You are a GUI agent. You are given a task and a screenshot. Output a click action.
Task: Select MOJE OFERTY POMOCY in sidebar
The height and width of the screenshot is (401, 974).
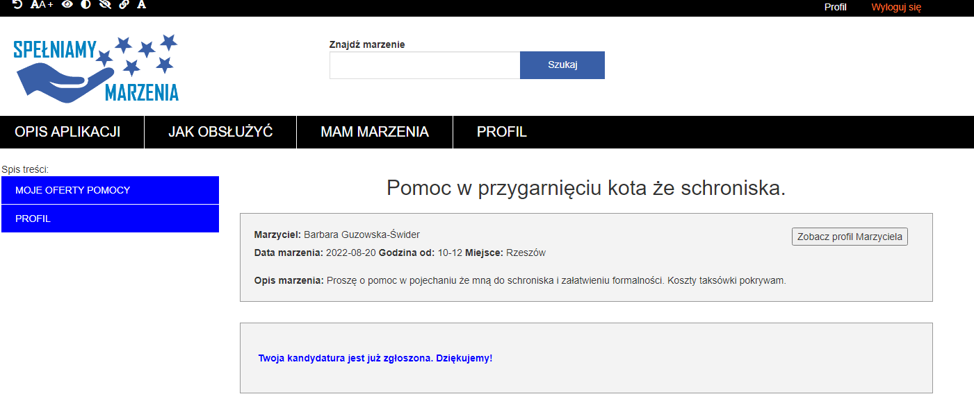point(110,190)
